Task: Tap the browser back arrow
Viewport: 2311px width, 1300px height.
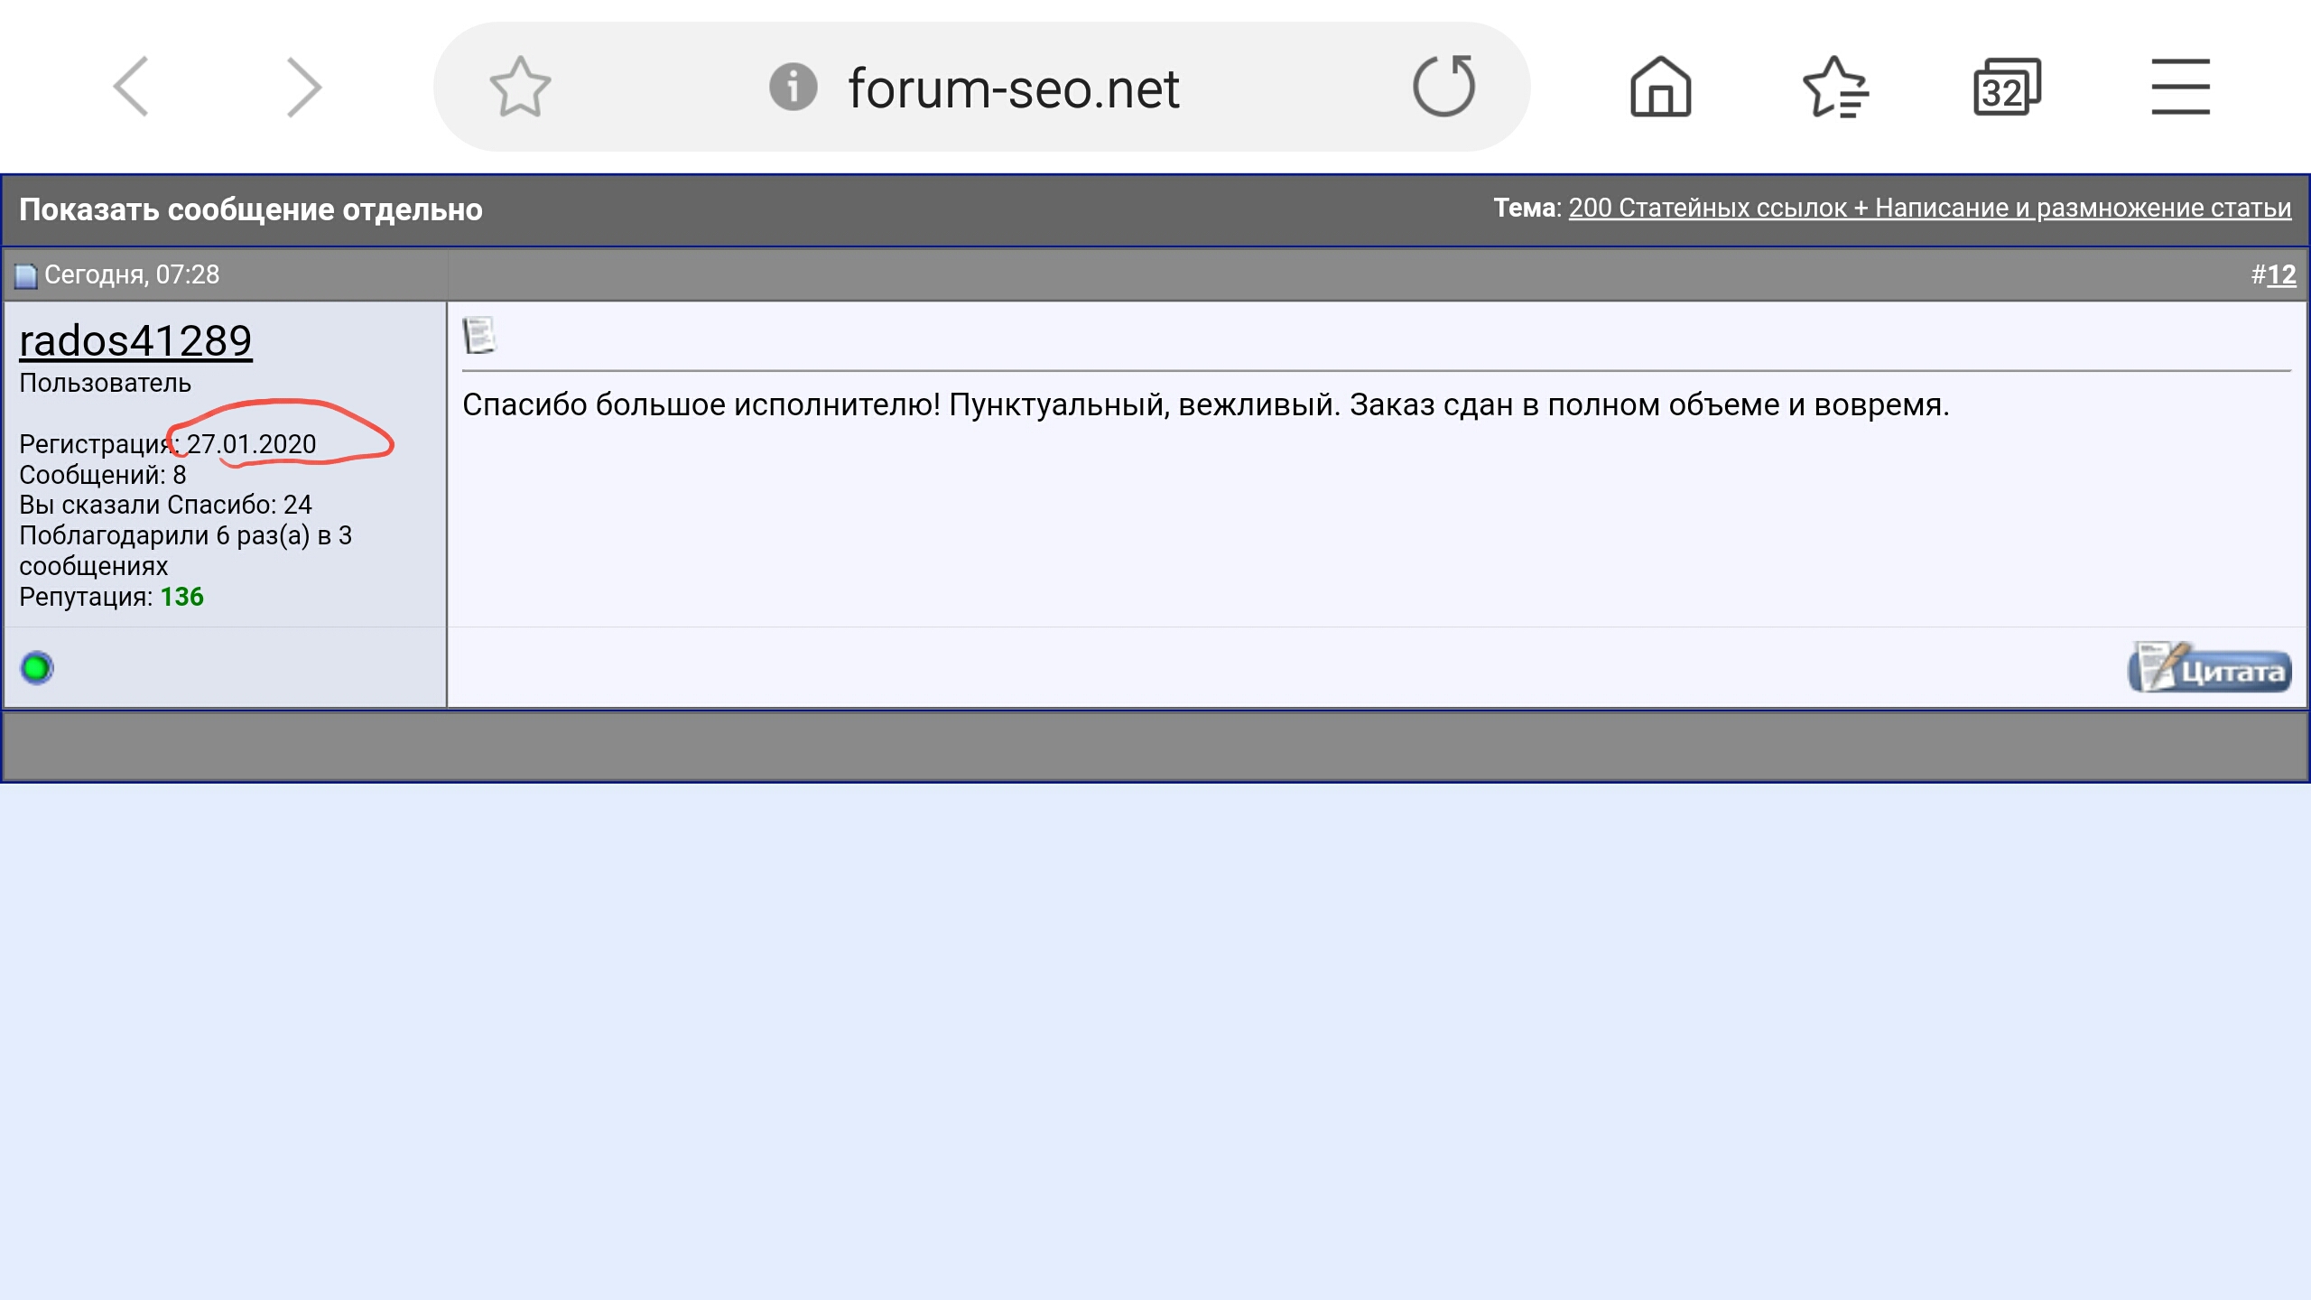Action: 132,88
